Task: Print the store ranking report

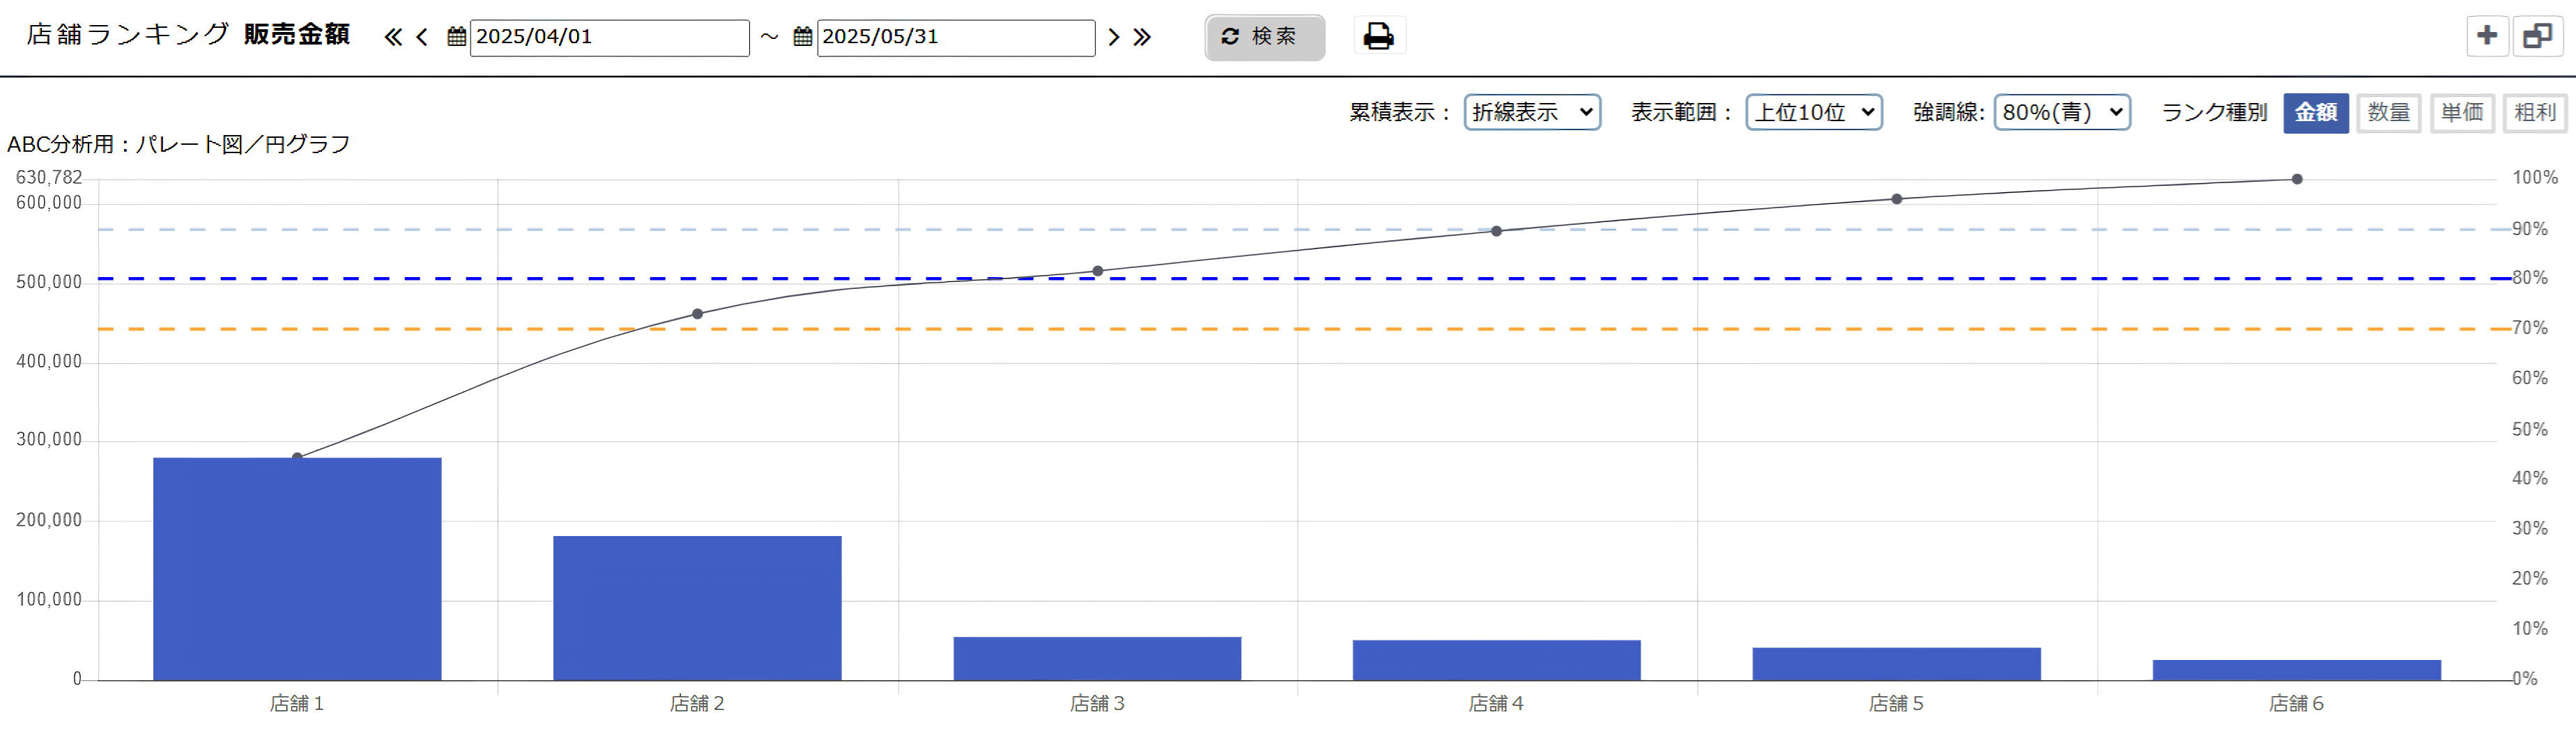Action: [x=1378, y=37]
